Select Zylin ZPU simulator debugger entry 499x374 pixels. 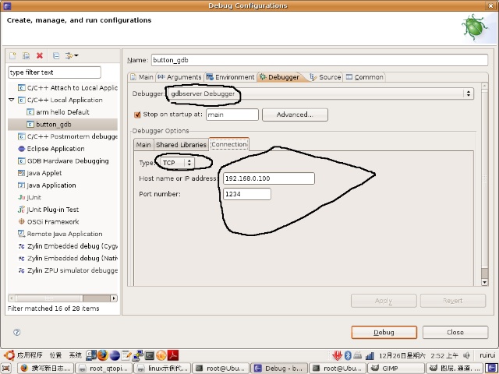68,270
